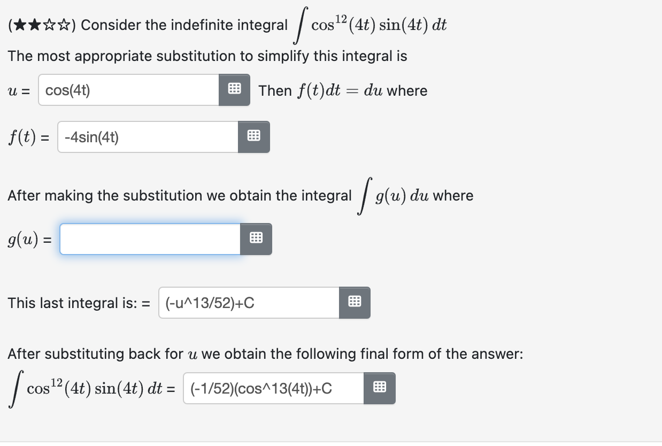The image size is (662, 446).
Task: Open the equation editor for the u field
Action: (234, 89)
